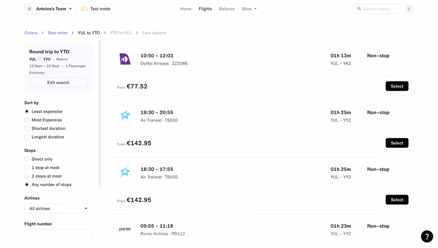Expand the Antoine's Team switcher

point(50,9)
